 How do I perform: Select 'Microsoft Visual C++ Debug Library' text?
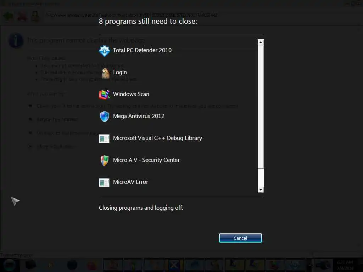coord(157,138)
